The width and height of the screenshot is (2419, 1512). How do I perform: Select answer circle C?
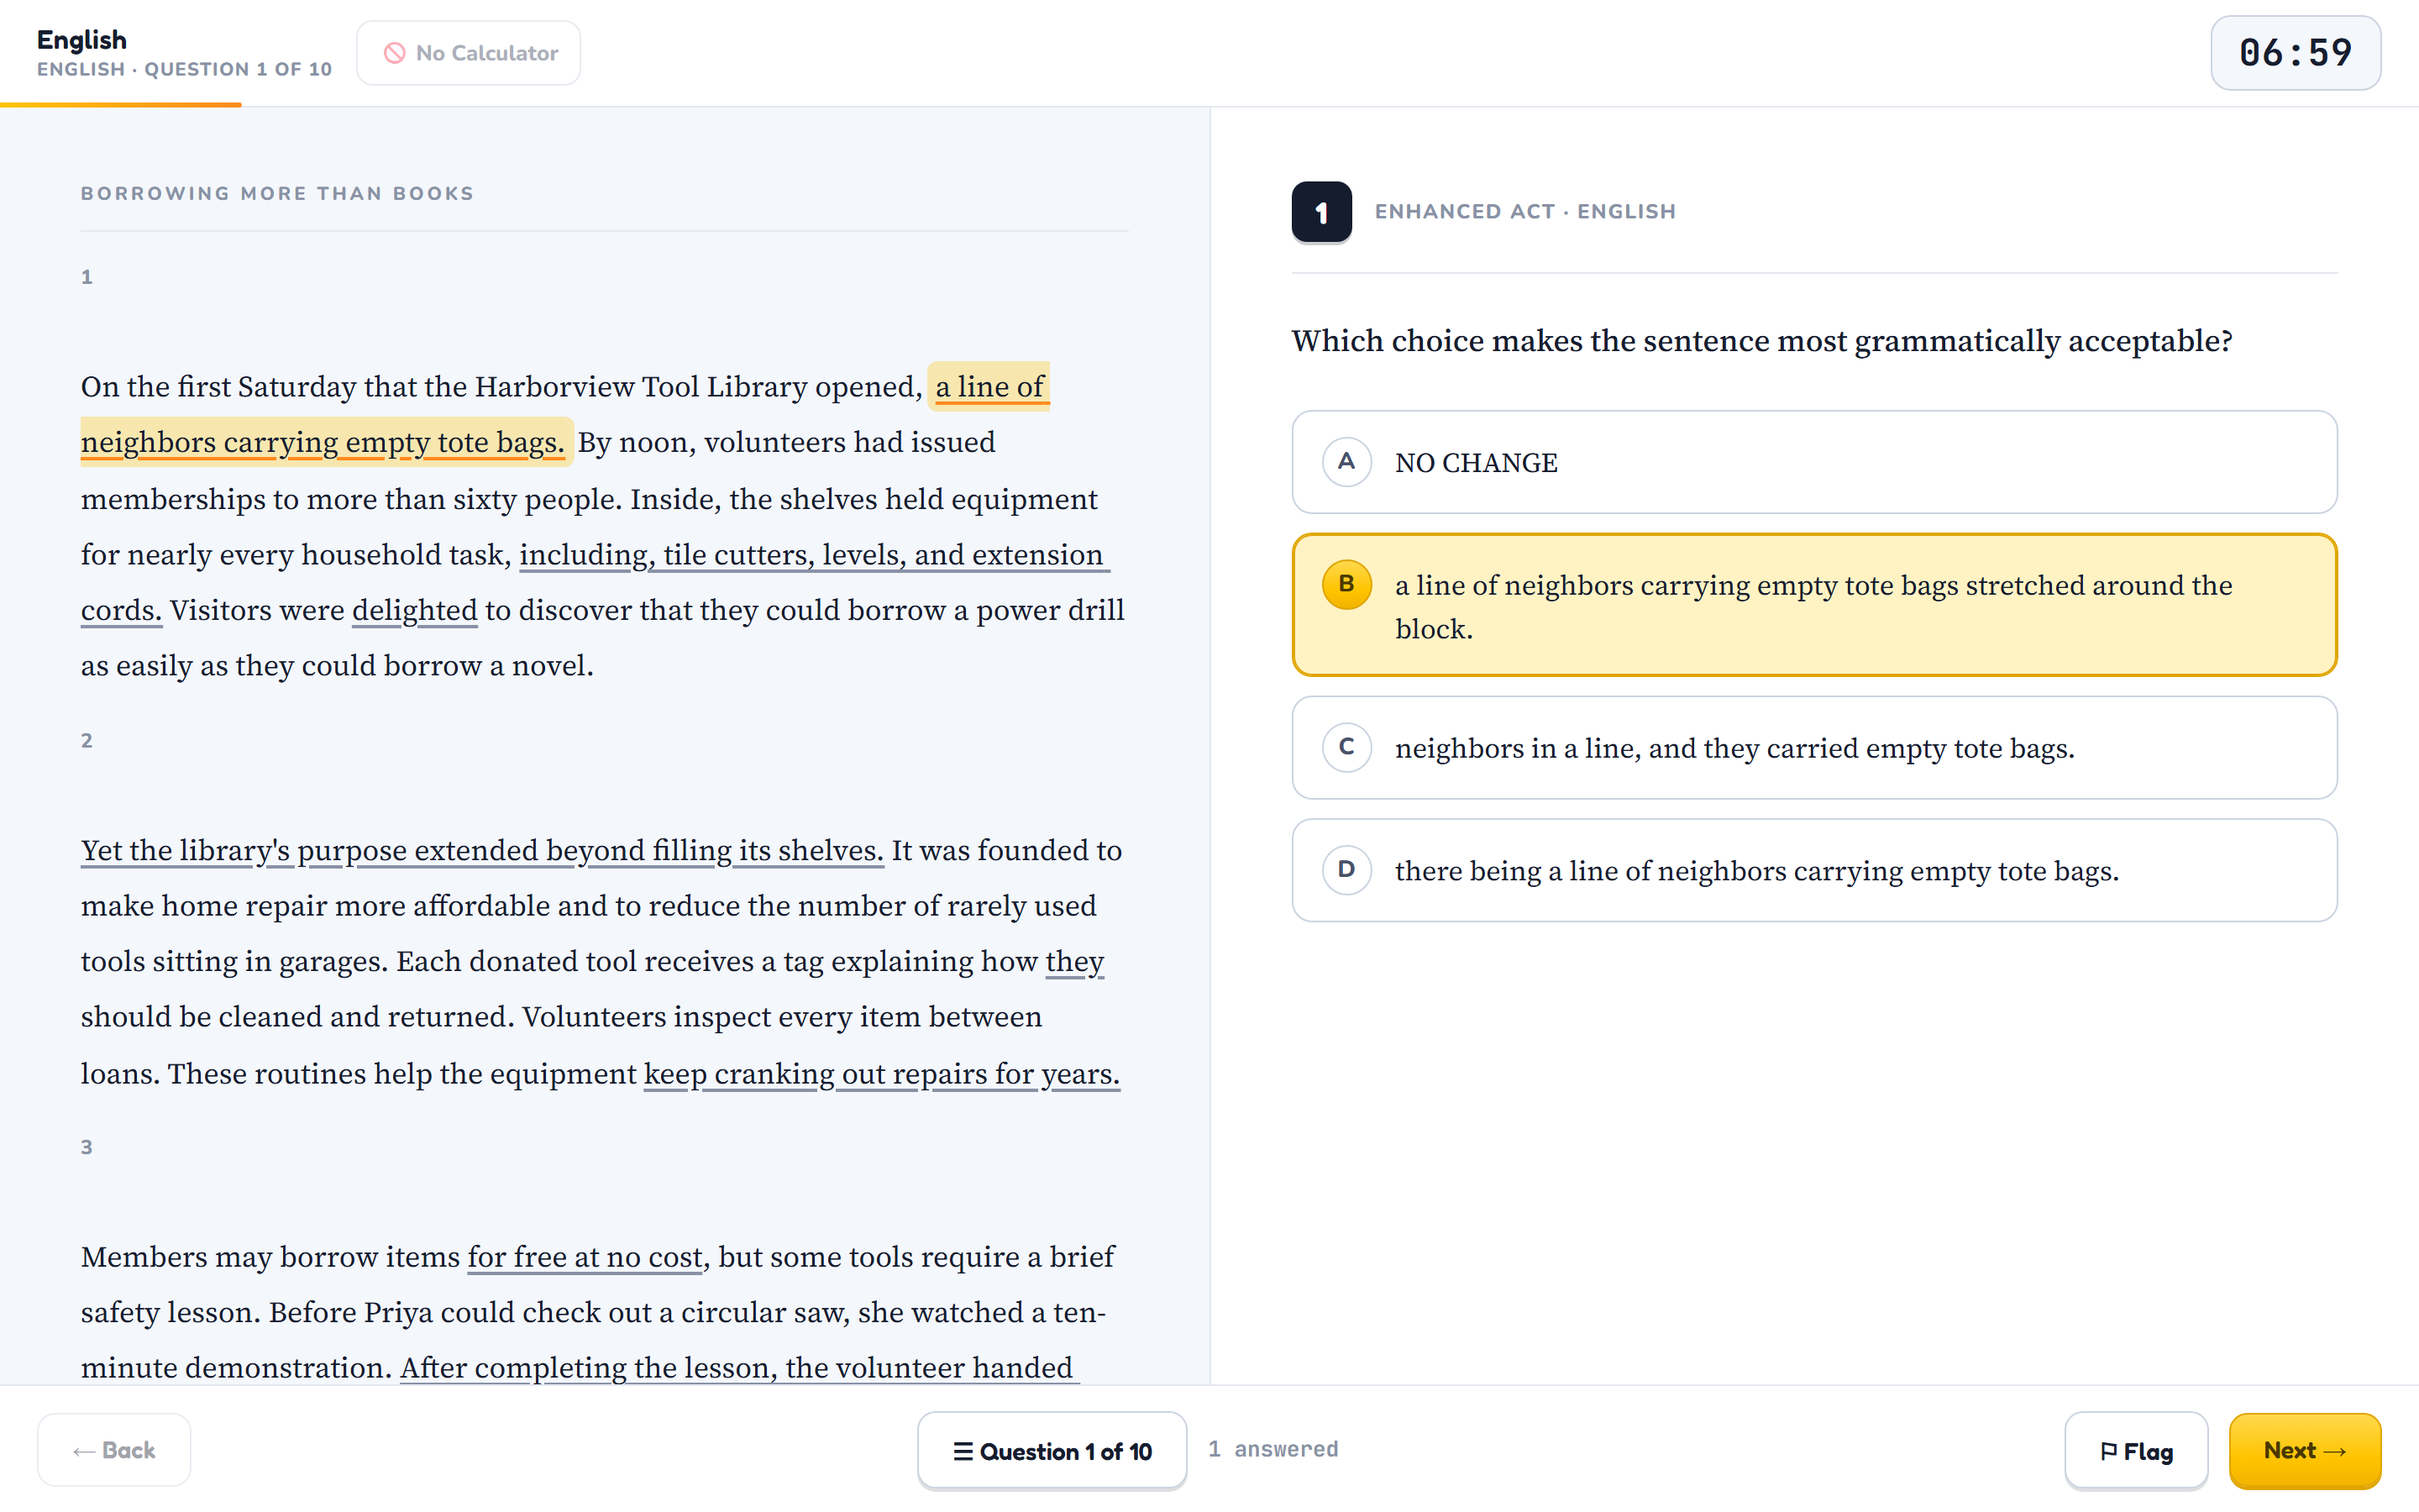(x=1346, y=747)
